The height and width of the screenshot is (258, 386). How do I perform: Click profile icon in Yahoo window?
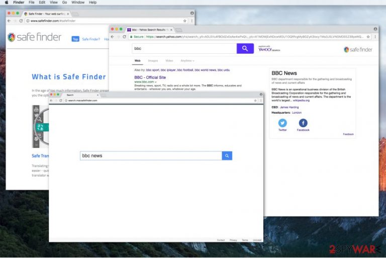click(x=375, y=29)
